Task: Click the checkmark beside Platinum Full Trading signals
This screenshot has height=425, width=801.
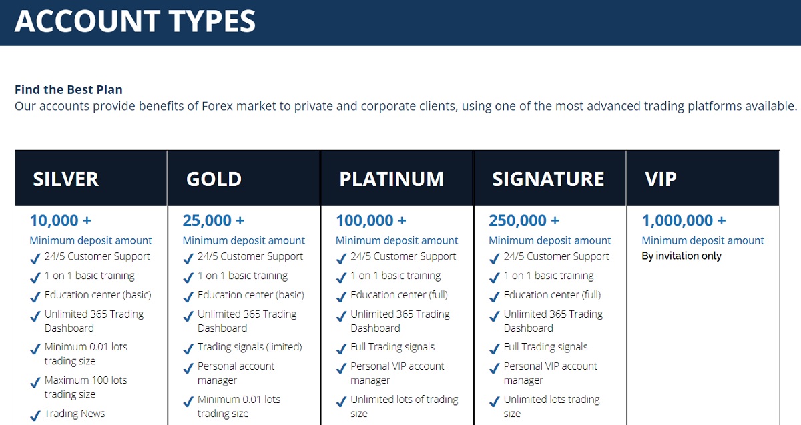Action: pos(340,350)
